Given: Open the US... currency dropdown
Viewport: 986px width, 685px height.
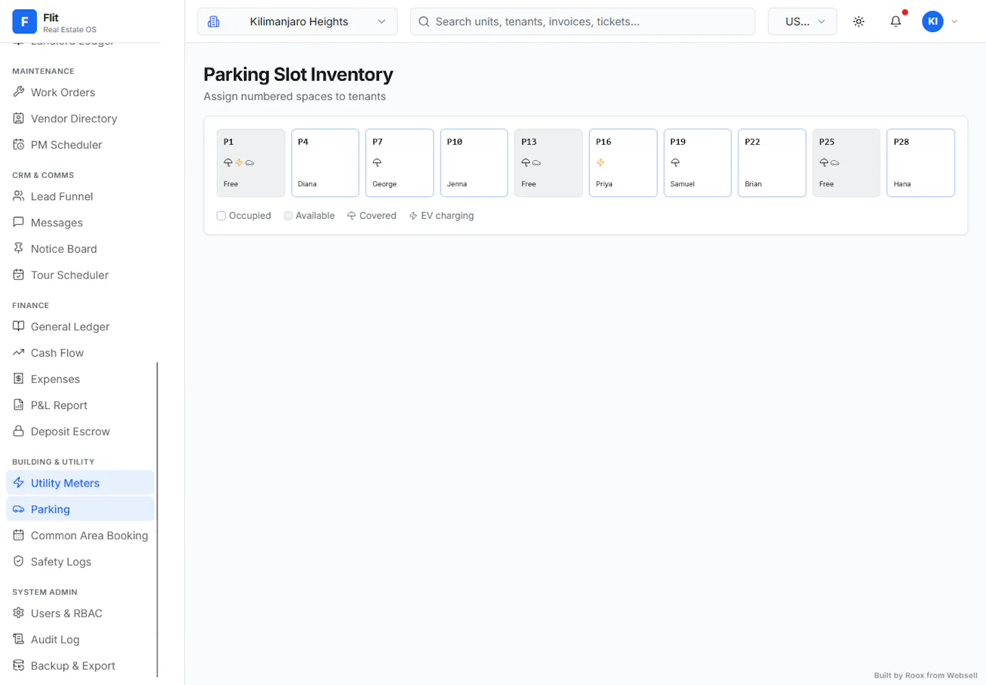Looking at the screenshot, I should pos(802,22).
